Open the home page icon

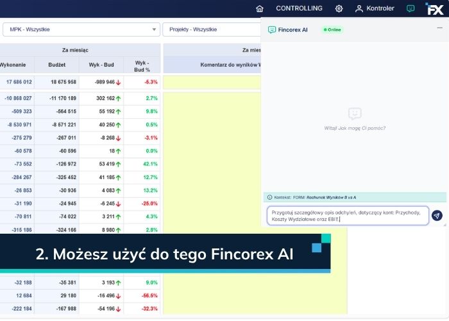click(x=259, y=8)
